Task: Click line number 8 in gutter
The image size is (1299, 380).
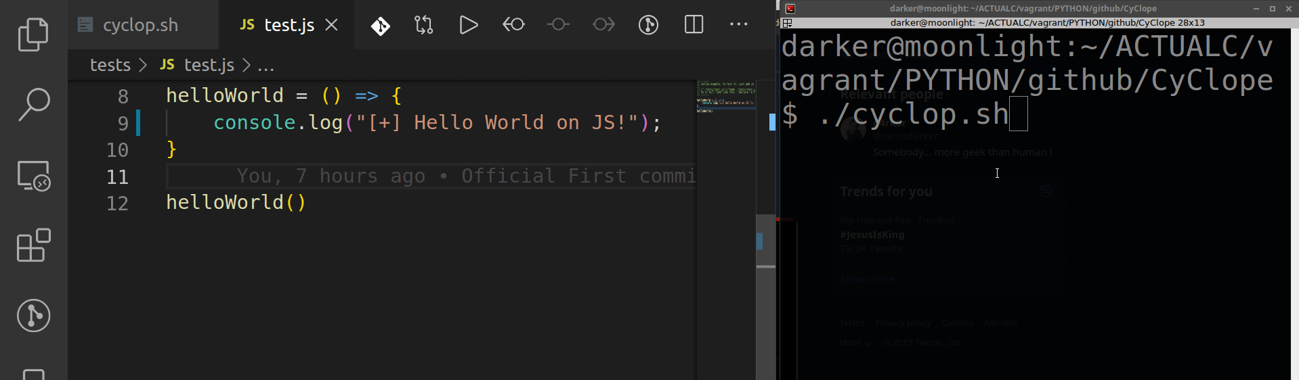Action: tap(123, 96)
